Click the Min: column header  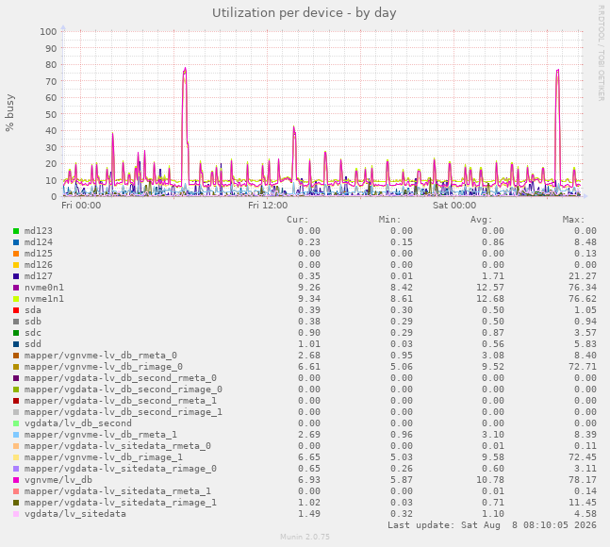point(389,220)
